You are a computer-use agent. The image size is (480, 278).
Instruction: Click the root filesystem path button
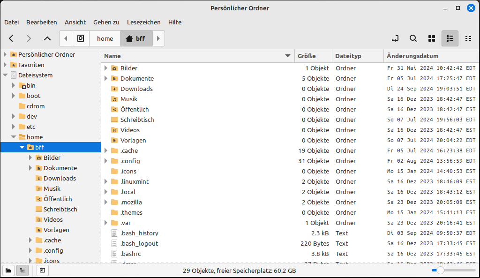tap(81, 38)
